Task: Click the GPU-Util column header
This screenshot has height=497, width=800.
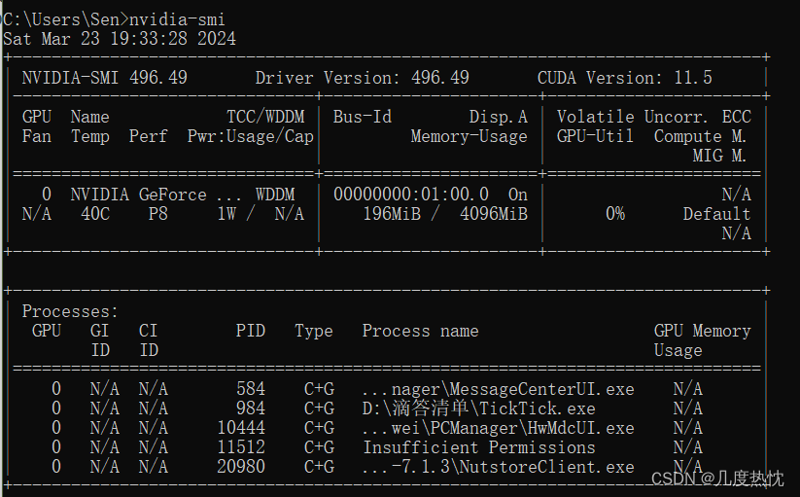Action: 595,136
